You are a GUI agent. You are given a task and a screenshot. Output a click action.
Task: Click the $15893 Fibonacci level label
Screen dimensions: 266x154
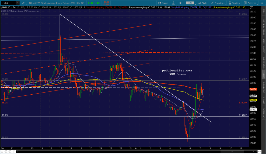(243, 137)
